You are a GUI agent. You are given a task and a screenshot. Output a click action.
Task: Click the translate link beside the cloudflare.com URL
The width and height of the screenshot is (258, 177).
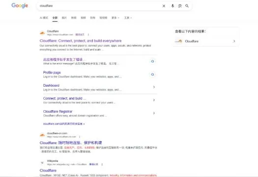tap(80, 34)
